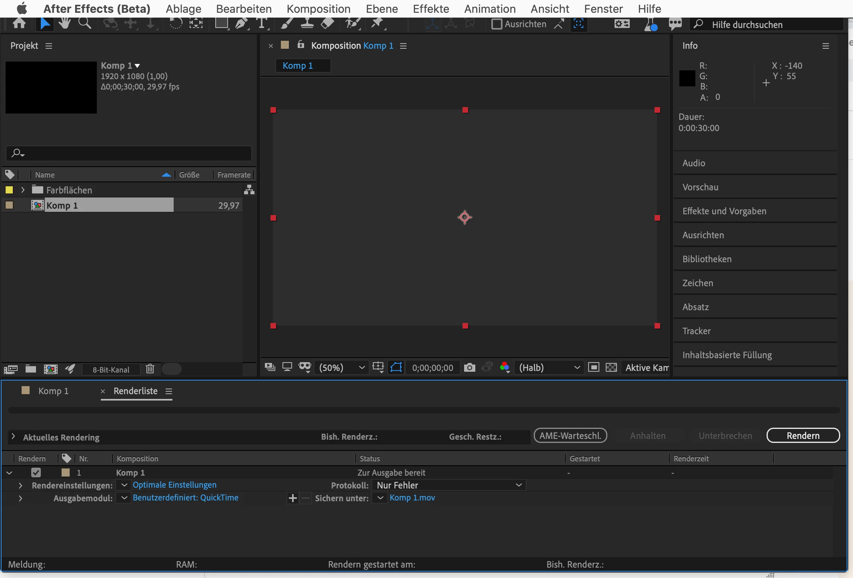
Task: Click trash icon in Projekt panel
Action: tap(150, 369)
